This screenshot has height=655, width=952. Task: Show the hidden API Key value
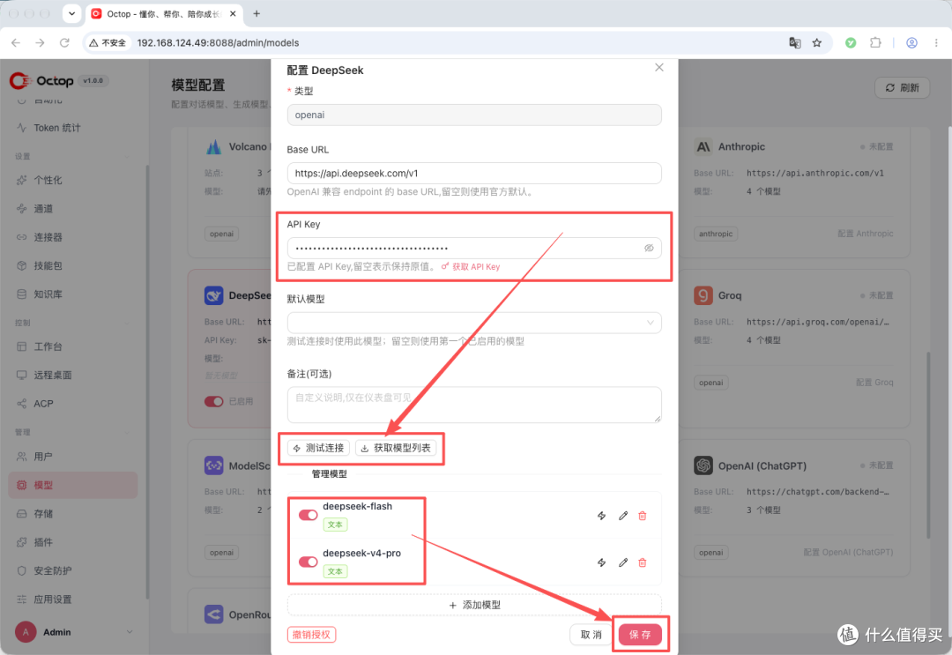click(649, 248)
